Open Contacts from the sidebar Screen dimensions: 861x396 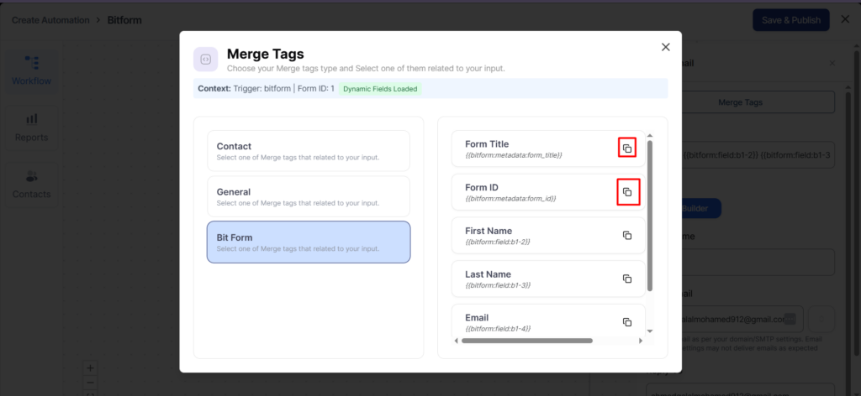pos(31,185)
